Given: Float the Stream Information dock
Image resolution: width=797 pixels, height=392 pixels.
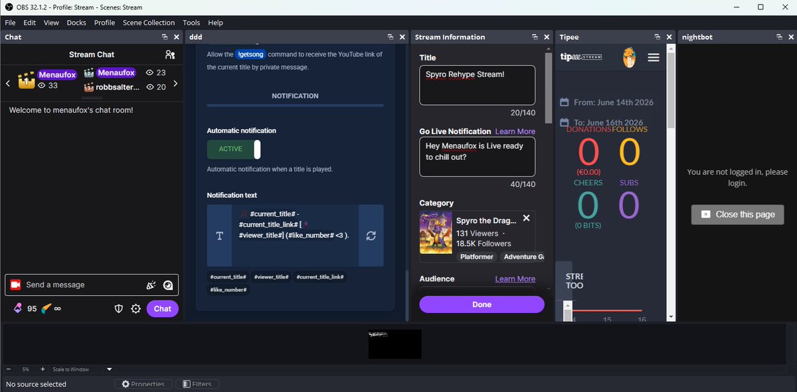Looking at the screenshot, I should pyautogui.click(x=535, y=37).
